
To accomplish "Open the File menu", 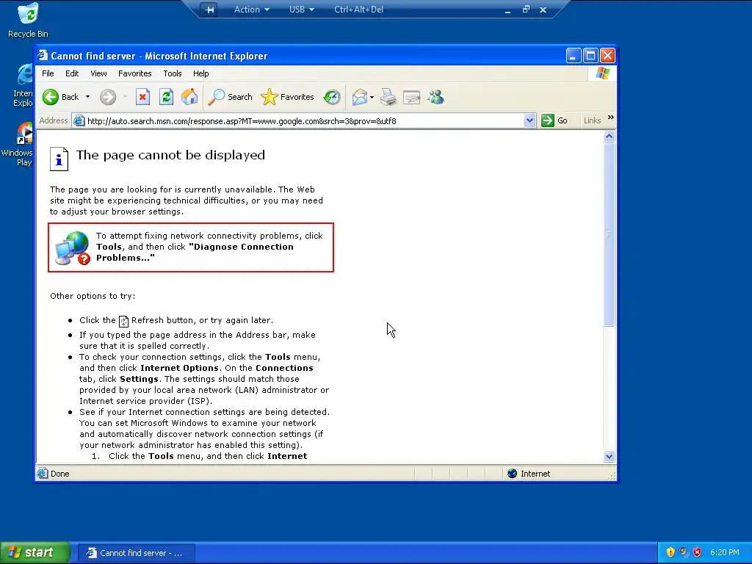I will pos(48,73).
